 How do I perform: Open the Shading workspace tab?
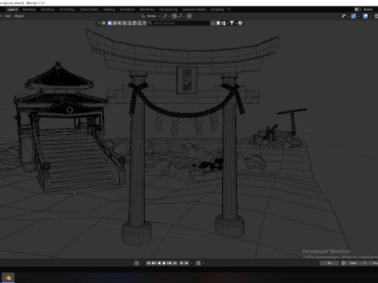tap(109, 9)
